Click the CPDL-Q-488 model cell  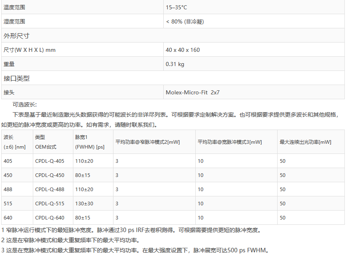coord(49,190)
